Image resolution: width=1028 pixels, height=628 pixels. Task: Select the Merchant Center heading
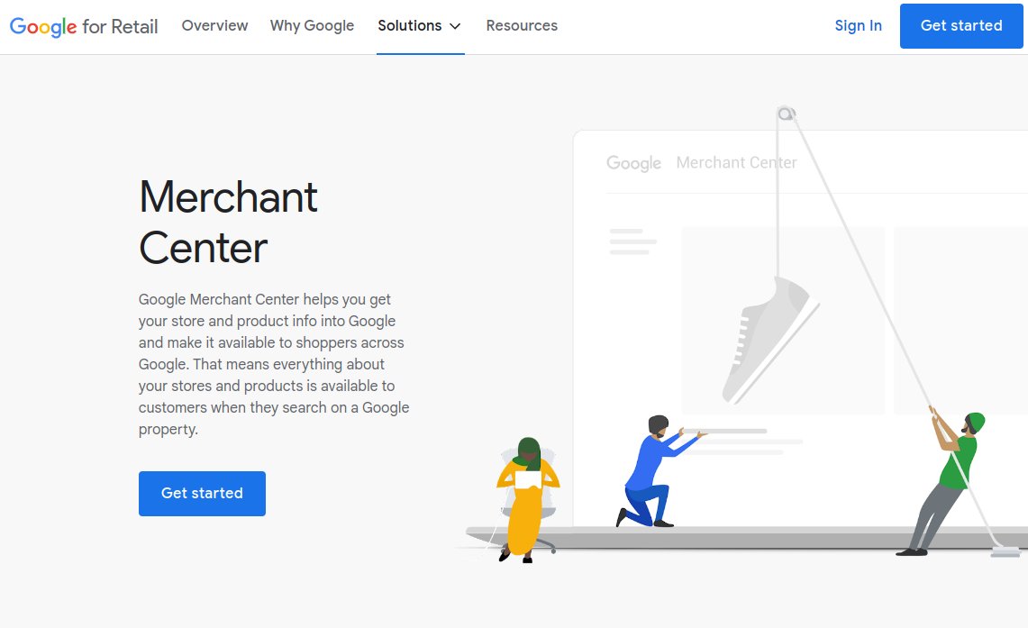tap(228, 223)
